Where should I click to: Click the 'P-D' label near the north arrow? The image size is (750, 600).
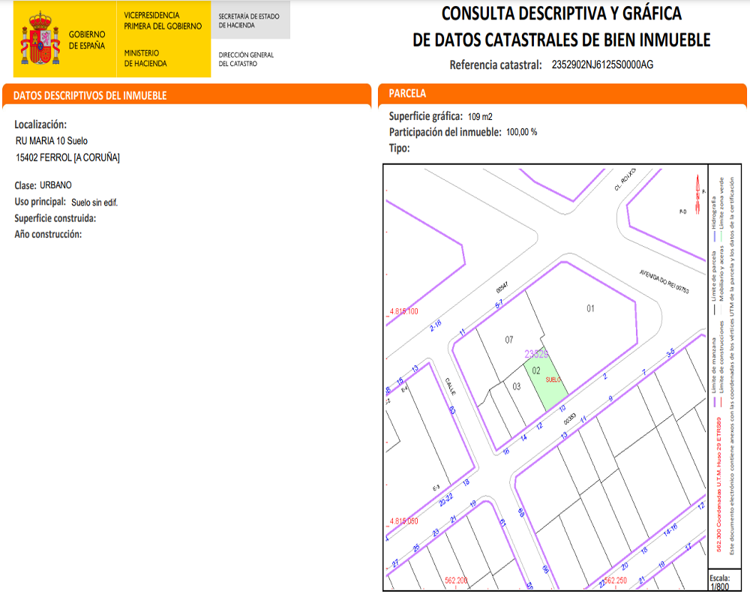[x=682, y=211]
